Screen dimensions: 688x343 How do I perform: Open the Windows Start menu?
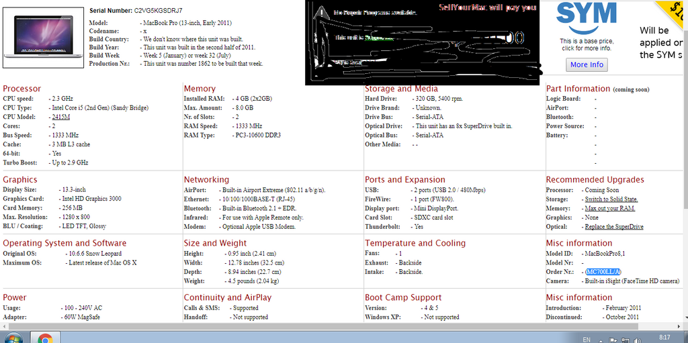tap(12, 338)
